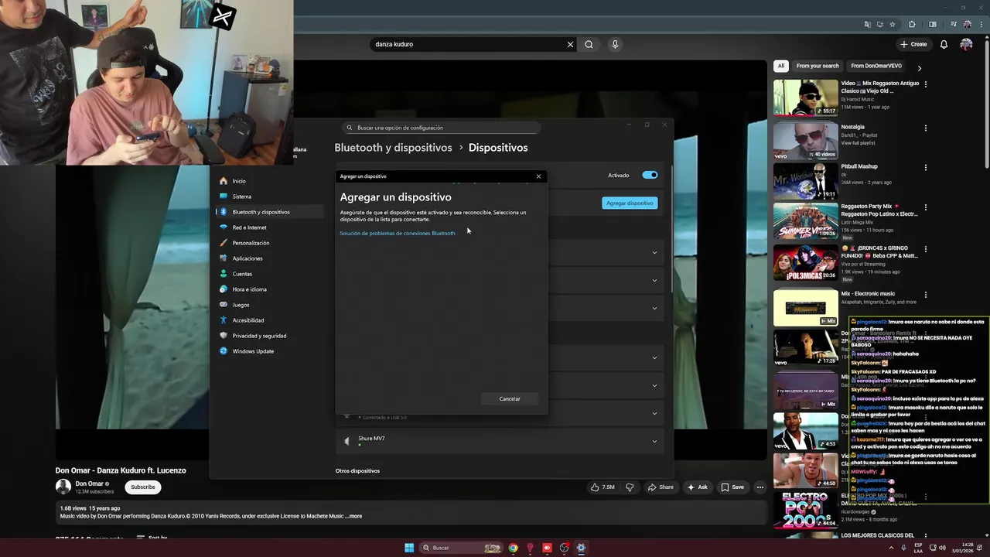The height and width of the screenshot is (557, 990).
Task: Expand the second device row chevron
Action: [x=654, y=280]
